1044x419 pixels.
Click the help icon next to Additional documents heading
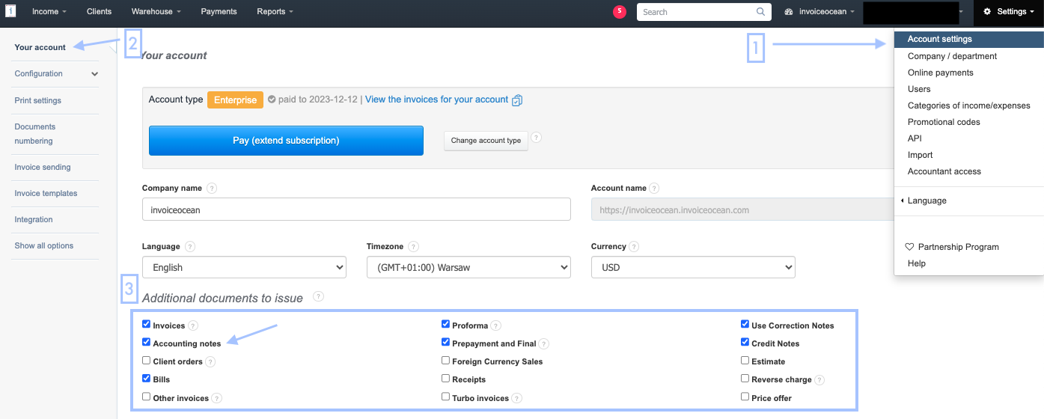[318, 296]
